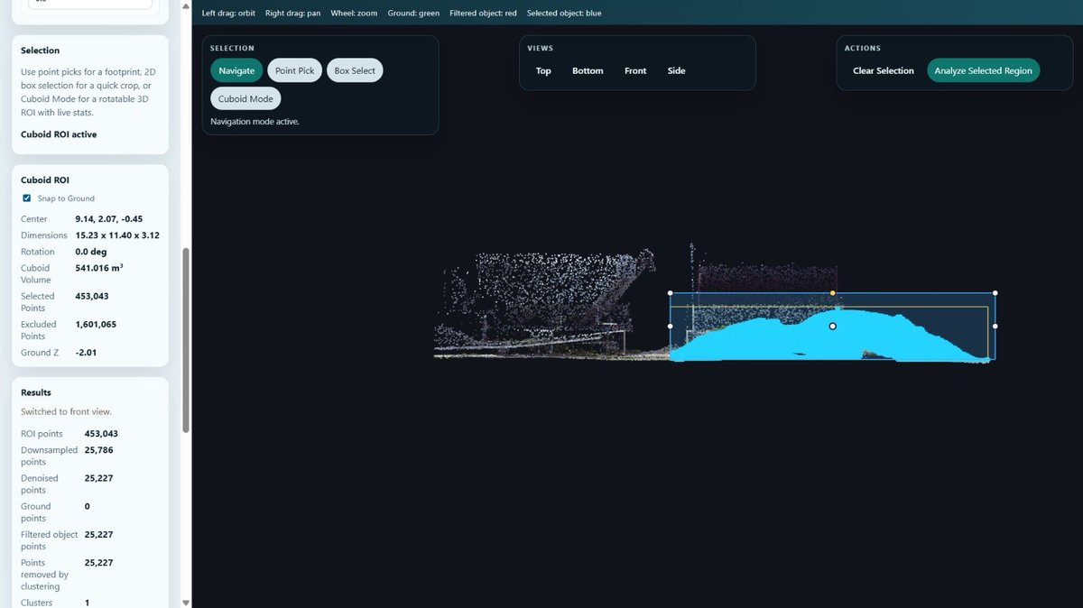
Task: Clear the current selection
Action: pos(884,70)
